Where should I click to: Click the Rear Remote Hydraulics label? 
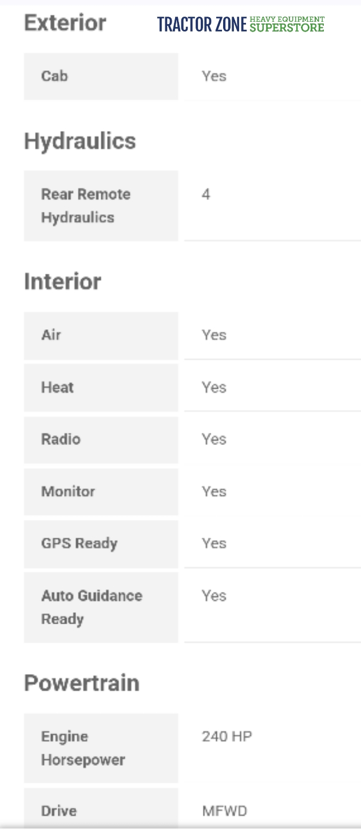[85, 206]
